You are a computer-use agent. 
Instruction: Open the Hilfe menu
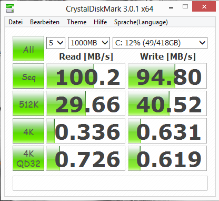[100, 22]
